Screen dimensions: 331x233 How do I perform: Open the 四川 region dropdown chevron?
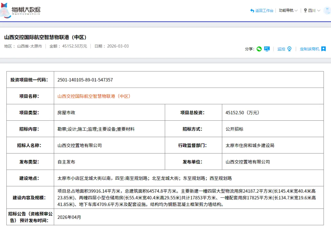tap(319, 10)
